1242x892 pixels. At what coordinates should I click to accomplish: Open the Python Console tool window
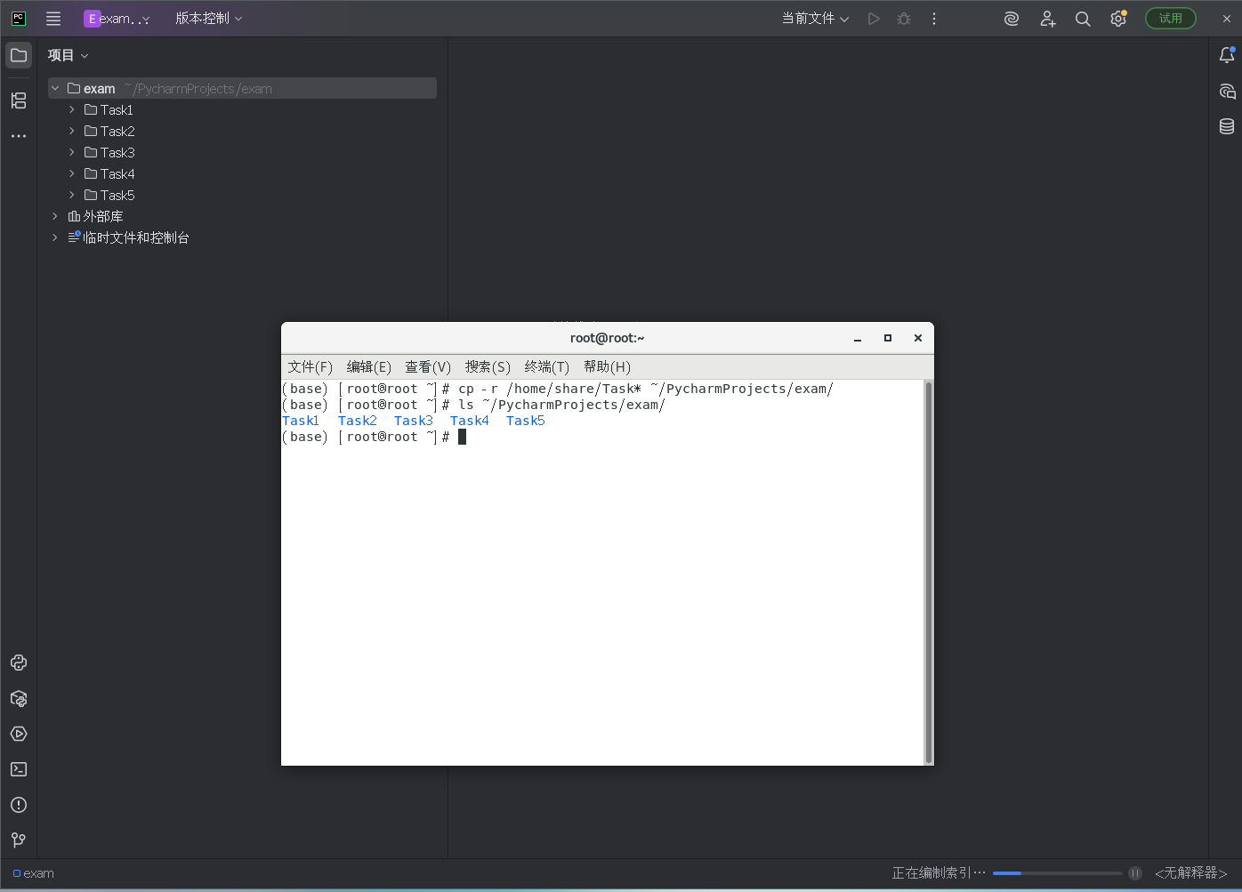click(19, 663)
